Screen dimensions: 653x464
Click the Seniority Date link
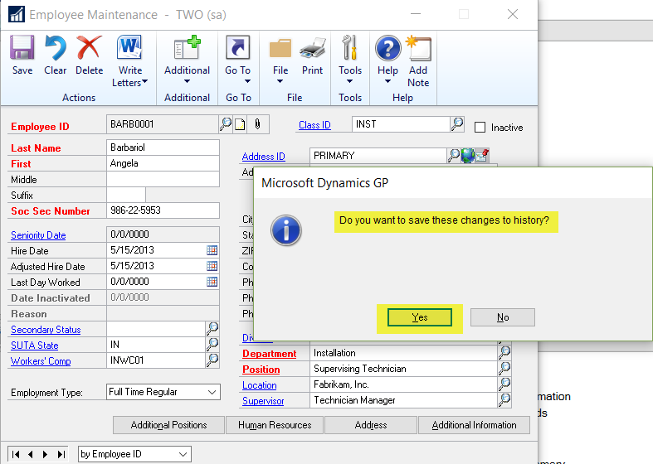click(x=38, y=235)
